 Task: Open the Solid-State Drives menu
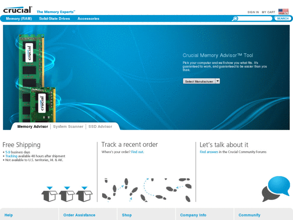[54, 19]
